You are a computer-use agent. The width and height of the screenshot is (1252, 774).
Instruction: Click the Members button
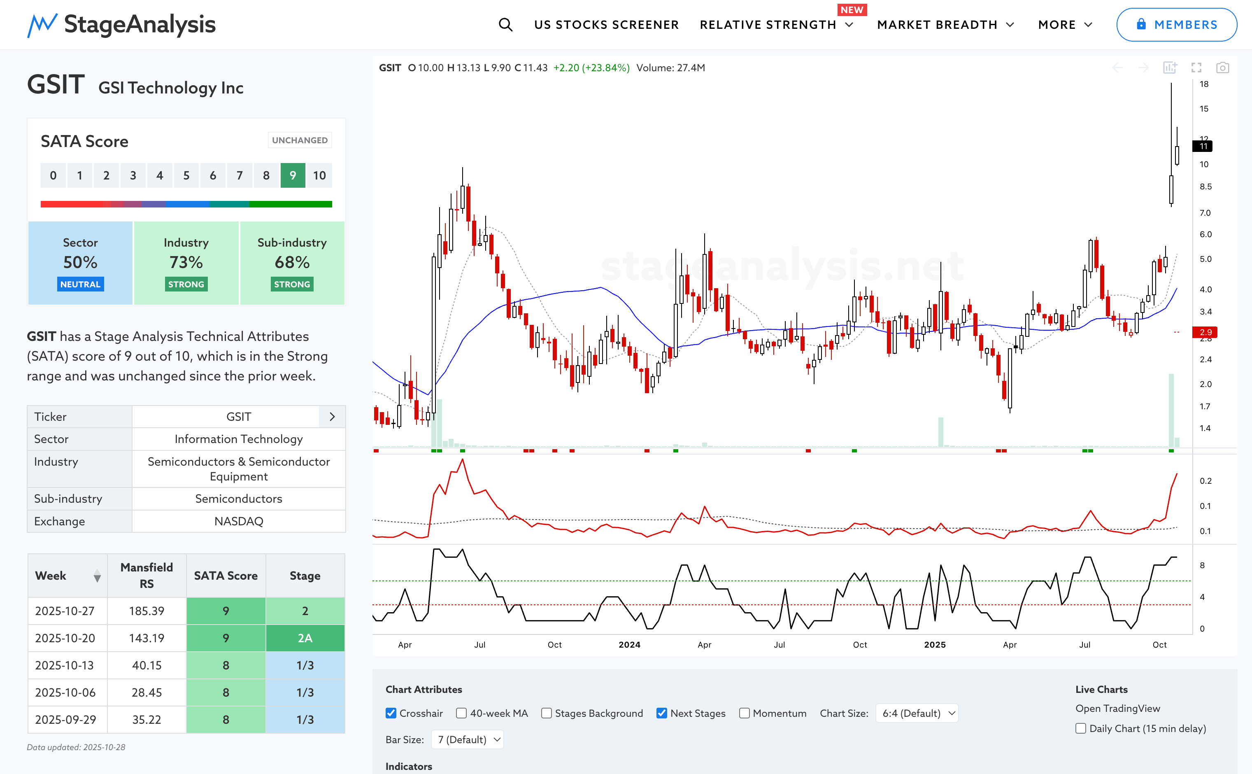click(x=1176, y=25)
